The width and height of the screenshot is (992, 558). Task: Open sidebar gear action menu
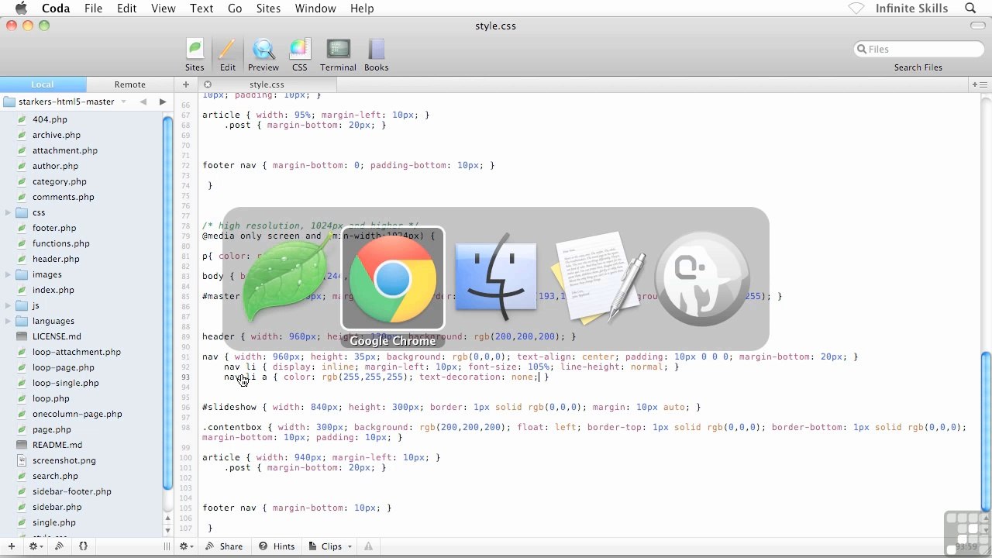(x=35, y=546)
